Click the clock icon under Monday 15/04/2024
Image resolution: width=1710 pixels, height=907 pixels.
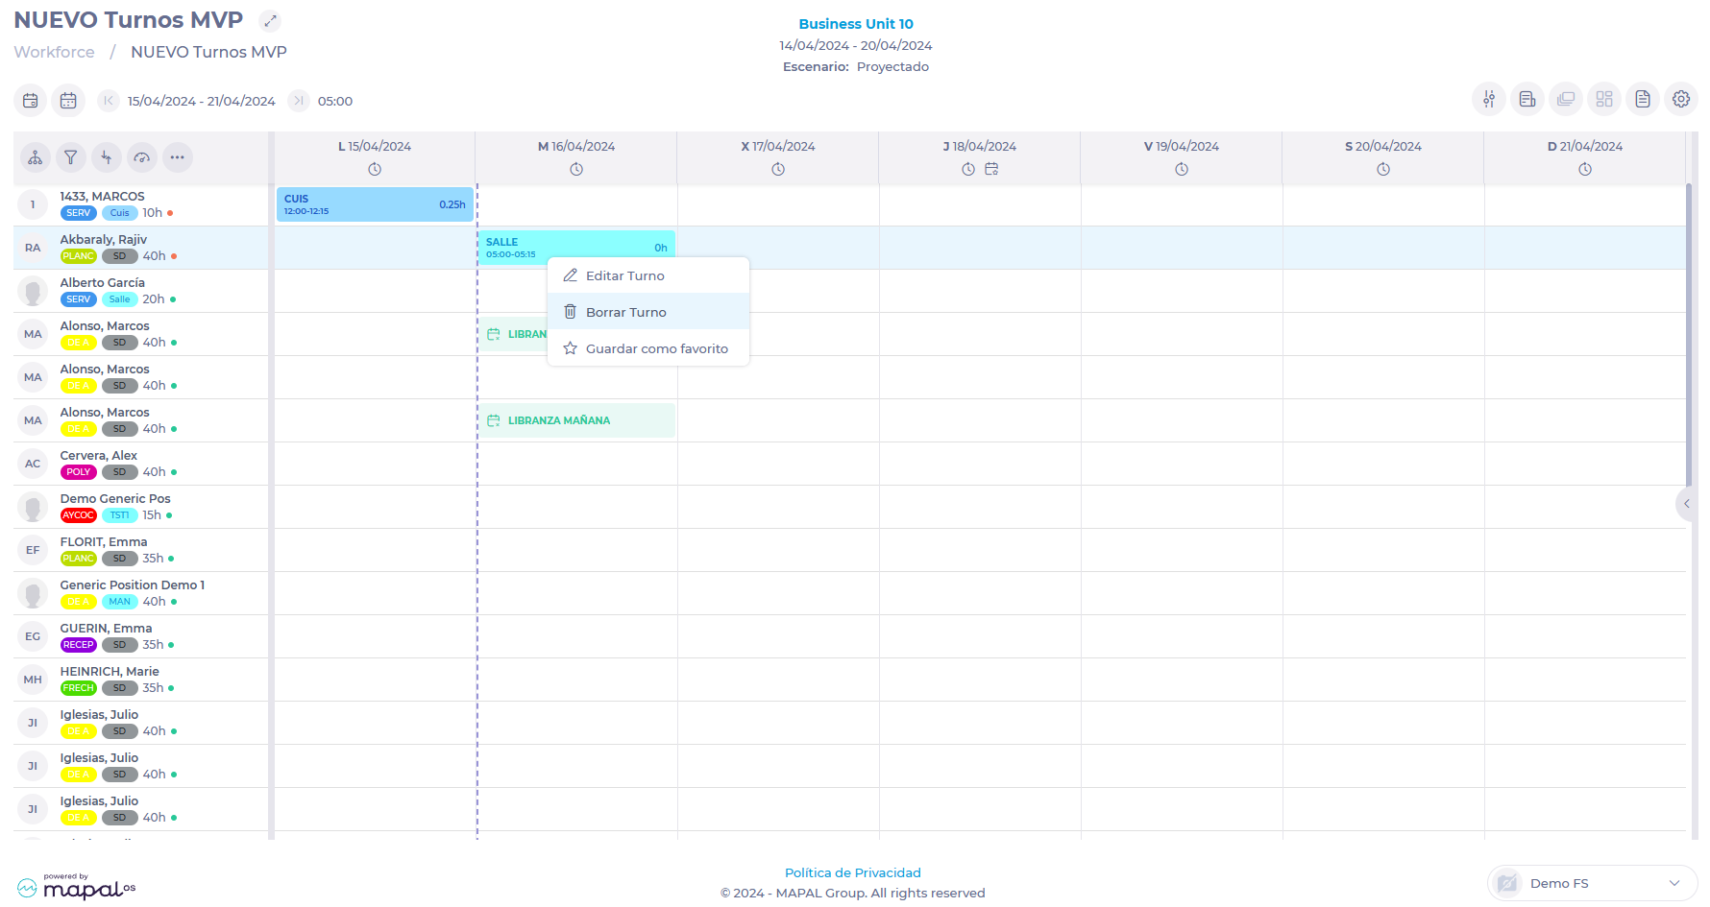coord(375,170)
